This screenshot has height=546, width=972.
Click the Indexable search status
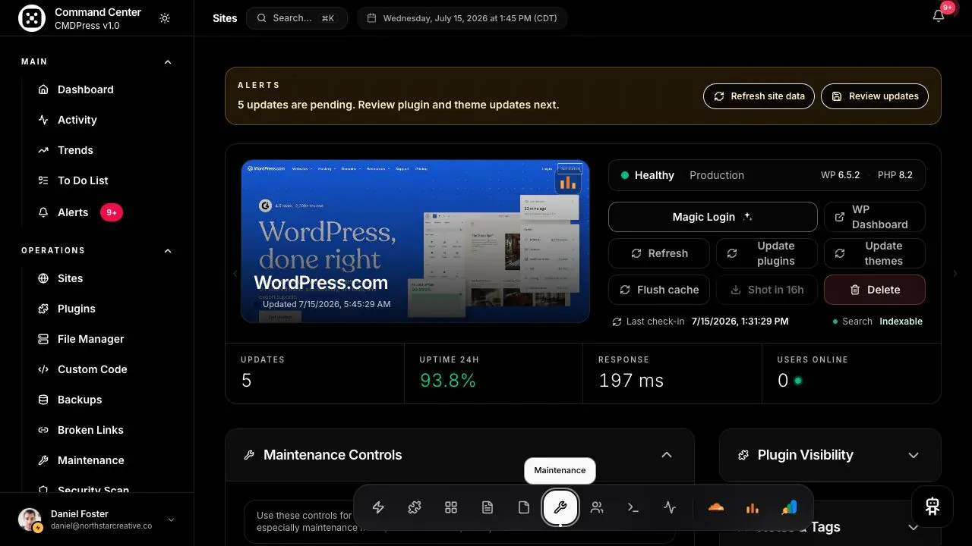coord(901,322)
